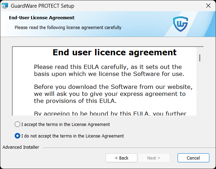Screen dimensions: 216x169
Task: Click the greyed-out Next button
Action: pos(154,158)
